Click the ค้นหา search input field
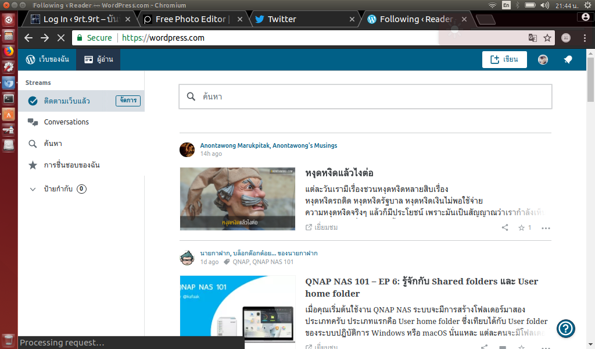 [365, 97]
